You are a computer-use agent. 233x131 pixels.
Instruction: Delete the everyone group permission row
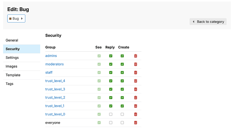(x=135, y=123)
